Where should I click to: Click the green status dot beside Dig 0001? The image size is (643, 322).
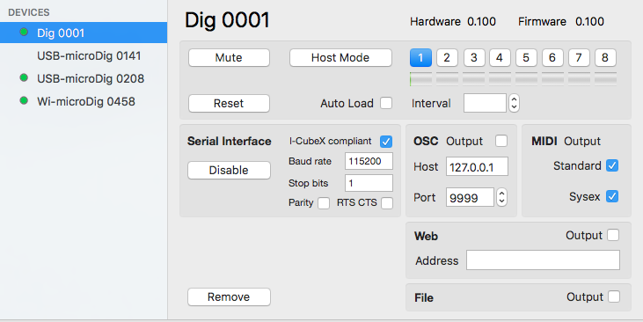(24, 32)
